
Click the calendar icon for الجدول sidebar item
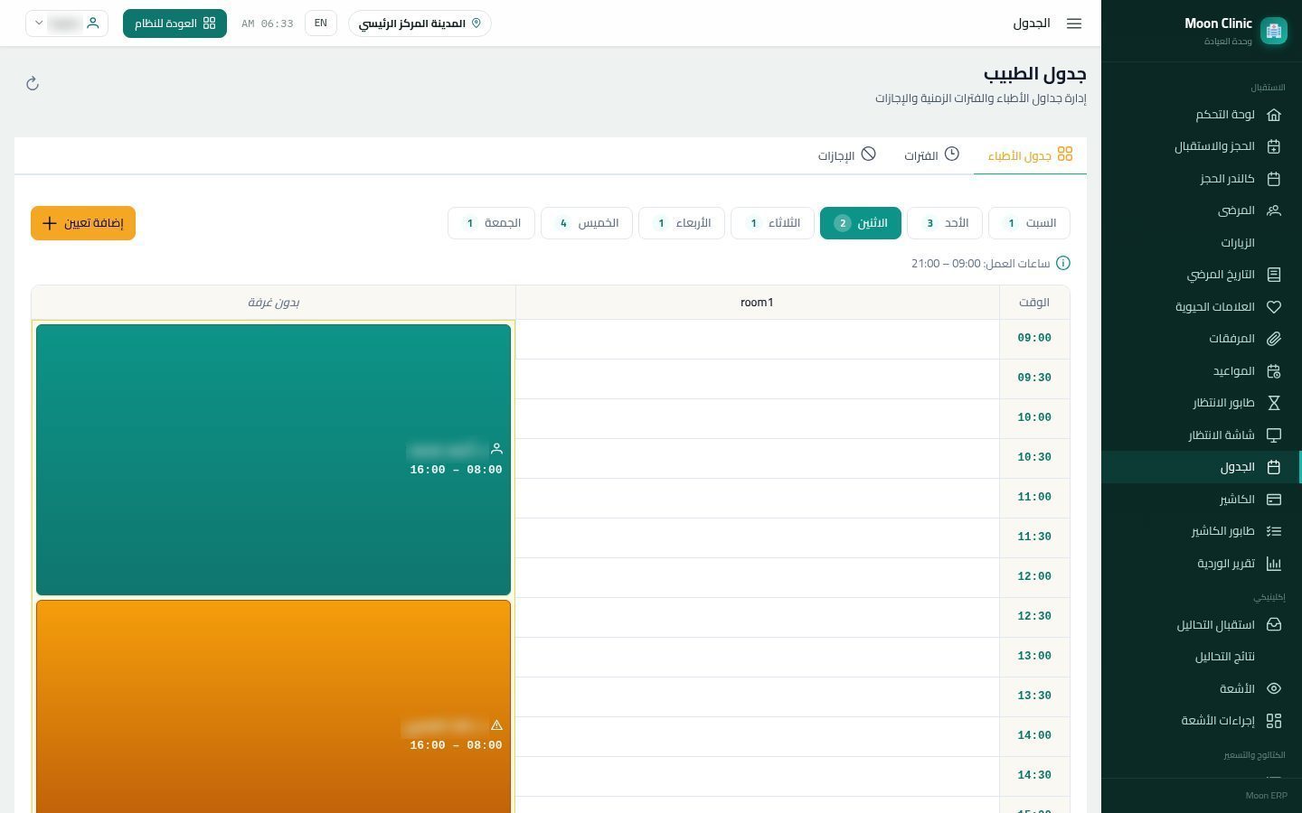pos(1274,467)
